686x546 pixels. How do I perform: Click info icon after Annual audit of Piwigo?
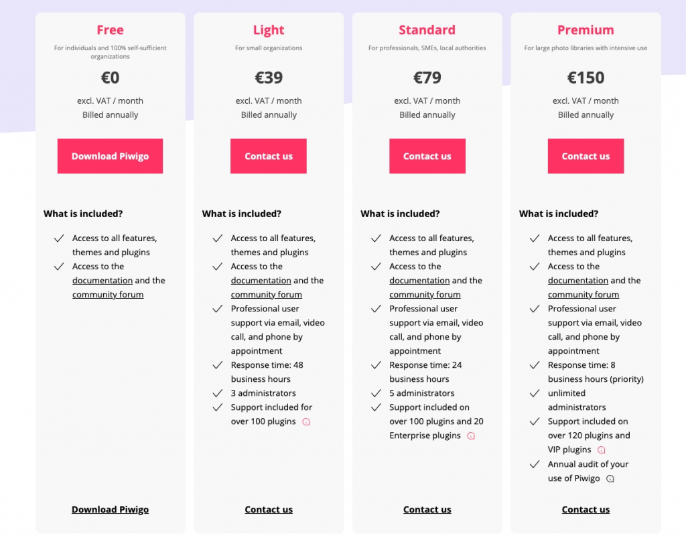(610, 479)
